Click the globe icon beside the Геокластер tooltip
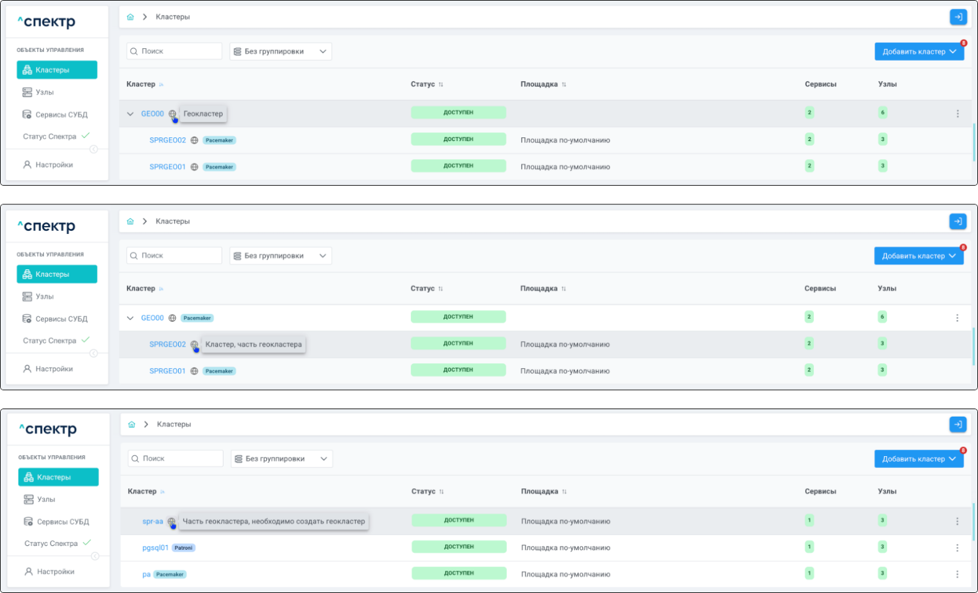Viewport: 978px width, 593px height. (173, 114)
